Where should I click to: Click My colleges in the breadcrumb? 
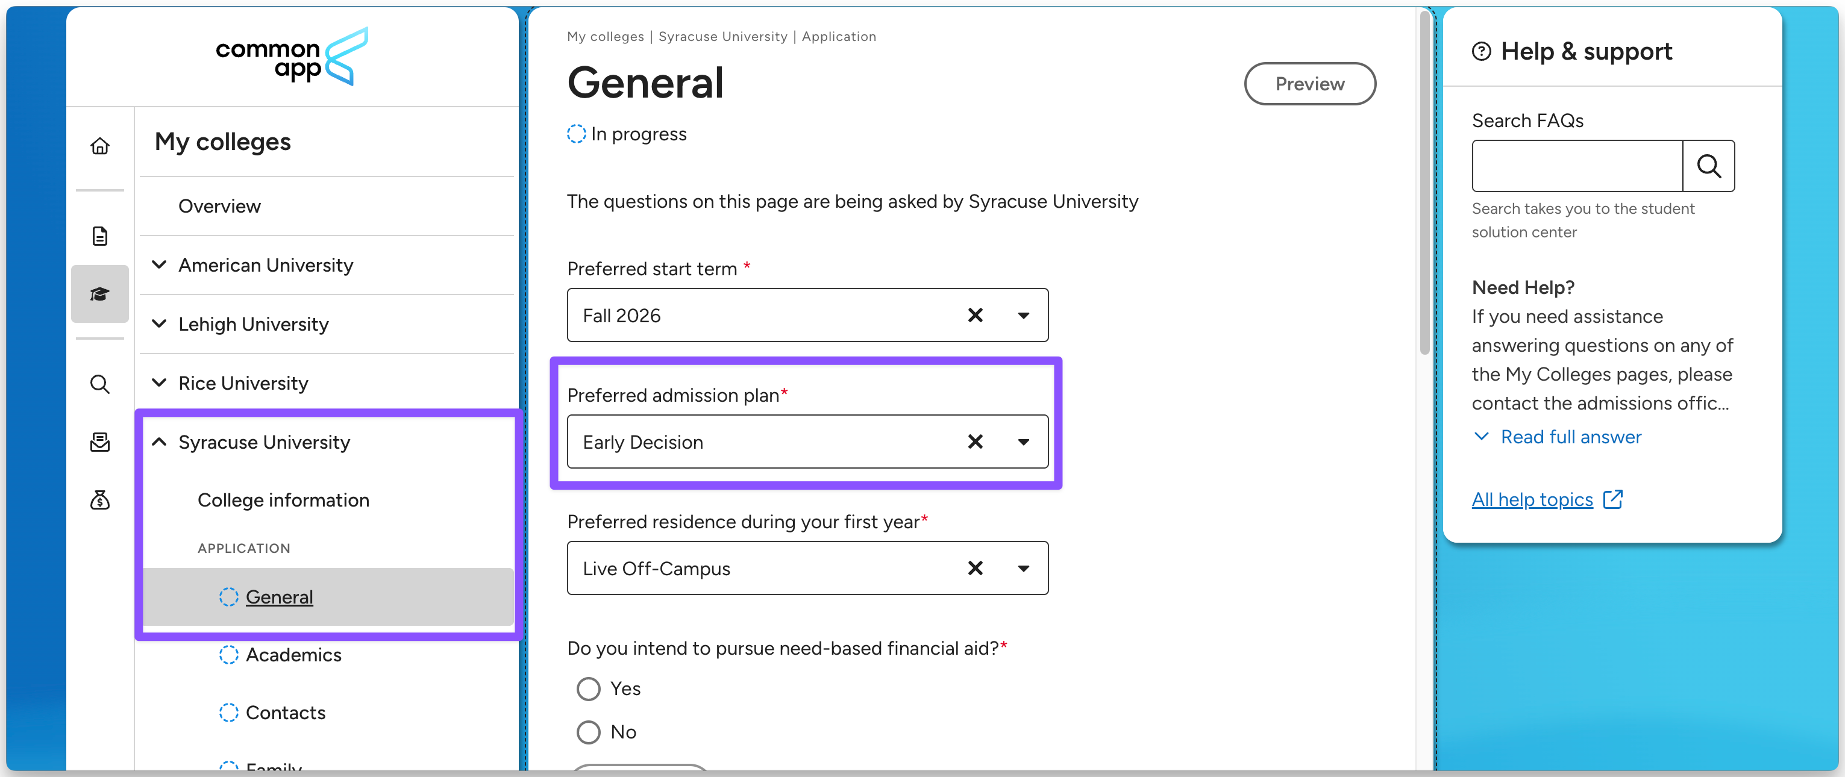(x=605, y=37)
